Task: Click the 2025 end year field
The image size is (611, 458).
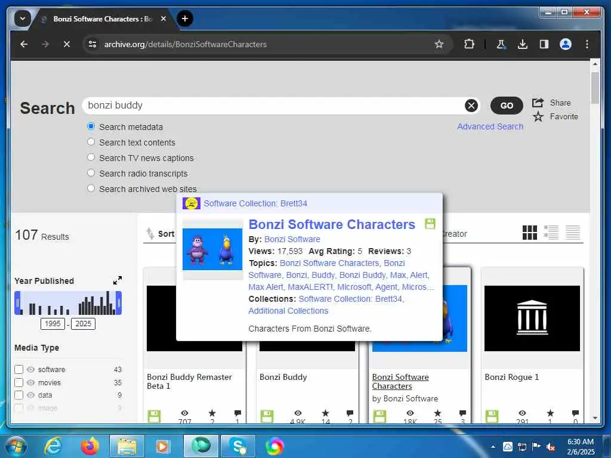Action: (x=84, y=324)
